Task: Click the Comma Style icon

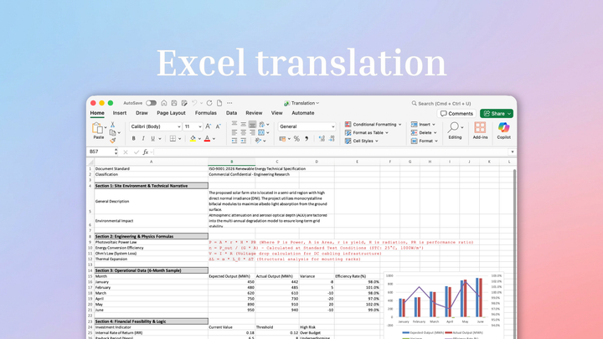Action: click(x=307, y=139)
